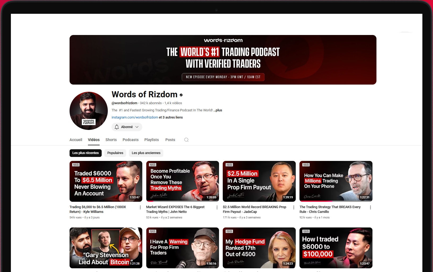Play the 'Become Profitable' Trading Myths thumbnail

[x=183, y=181]
